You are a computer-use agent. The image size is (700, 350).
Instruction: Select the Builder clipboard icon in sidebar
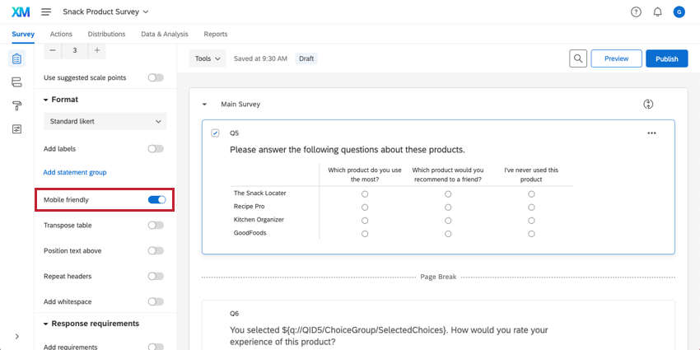pos(16,59)
